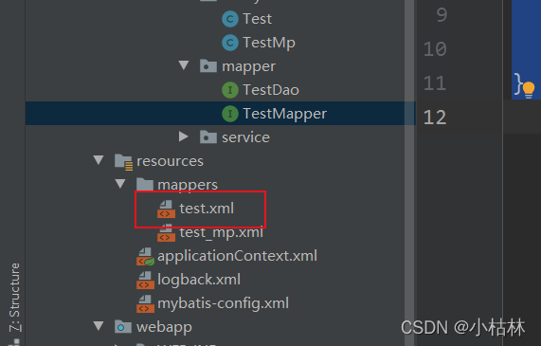
Task: Click the service package folder icon
Action: (x=208, y=137)
